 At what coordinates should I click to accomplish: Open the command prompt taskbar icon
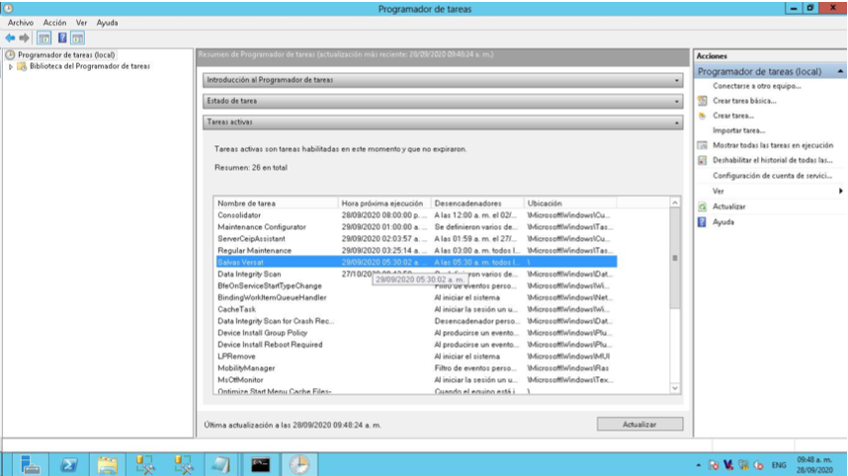[x=260, y=465]
